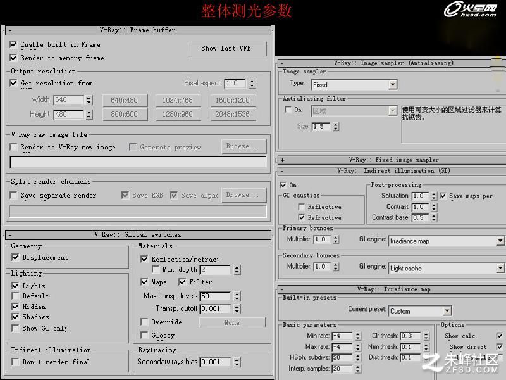The height and width of the screenshot is (380, 506).
Task: Collapse the V-Ray Irradiance map rollout
Action: (392, 289)
